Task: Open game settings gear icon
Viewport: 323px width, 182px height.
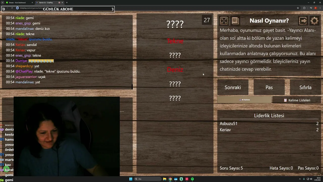Action: tap(314, 21)
